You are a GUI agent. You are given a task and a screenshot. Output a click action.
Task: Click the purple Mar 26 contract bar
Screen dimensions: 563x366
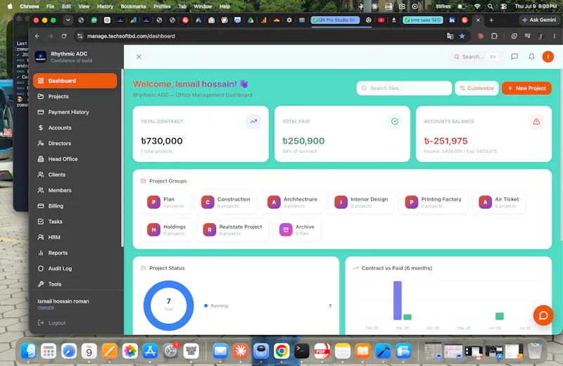[397, 301]
